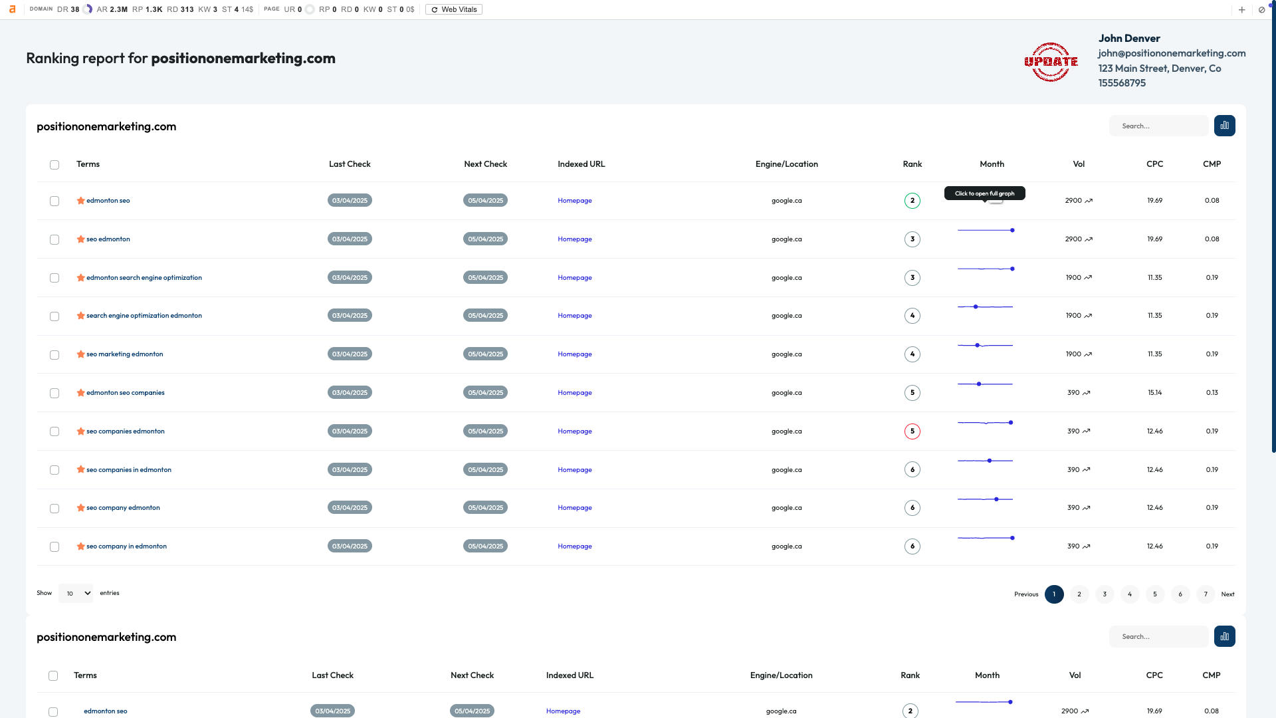Click the star beside seo company in edmonton
Screen dimensions: 1276x718
click(80, 546)
